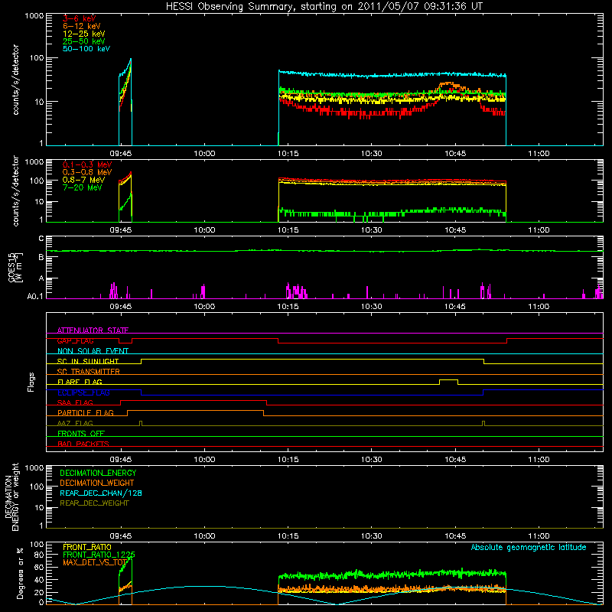
Task: Select the 50-100 keV legend label
Action: pyautogui.click(x=86, y=49)
